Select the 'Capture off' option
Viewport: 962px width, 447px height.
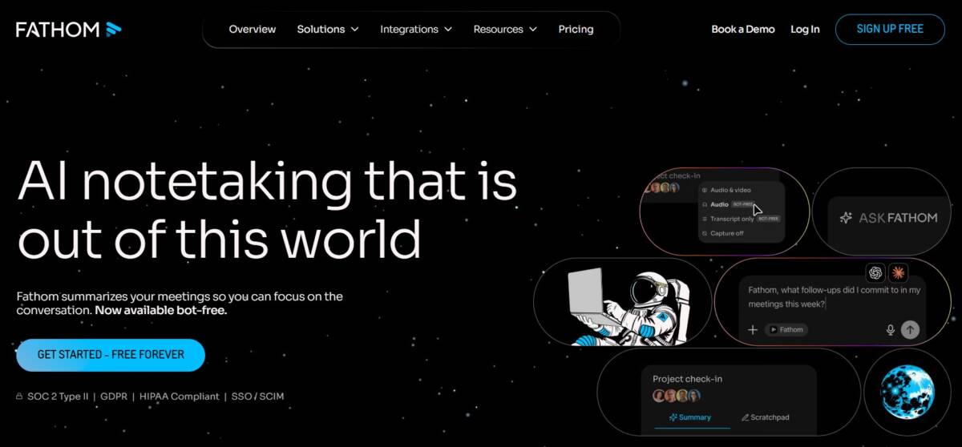(722, 233)
